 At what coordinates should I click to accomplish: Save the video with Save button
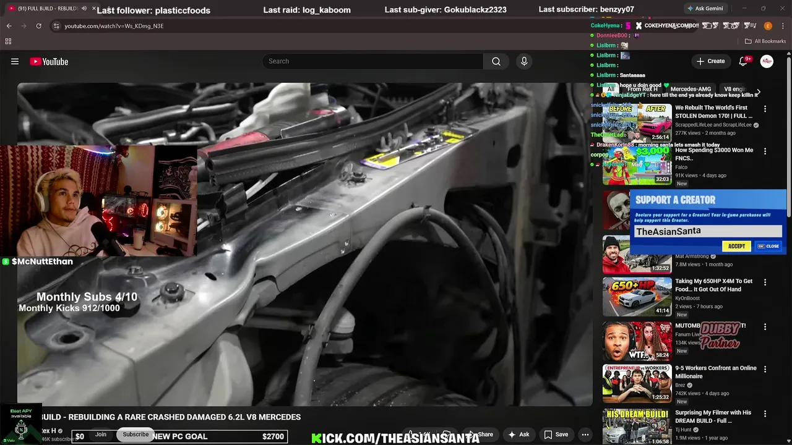[x=556, y=434]
